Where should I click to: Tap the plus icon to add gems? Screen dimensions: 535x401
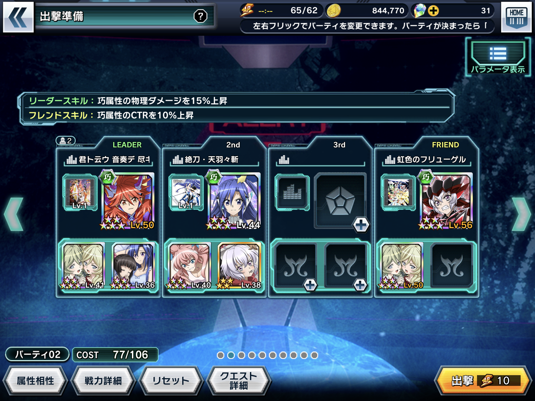pyautogui.click(x=433, y=11)
